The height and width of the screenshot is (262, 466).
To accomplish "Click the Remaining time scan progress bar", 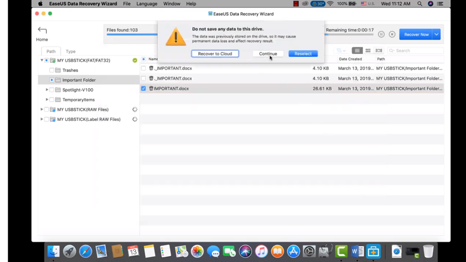I will coord(349,35).
